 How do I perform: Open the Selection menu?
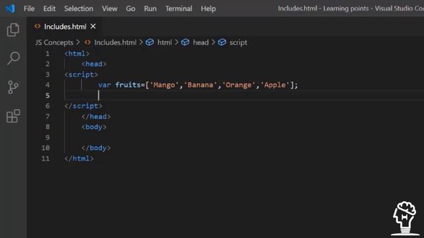click(x=79, y=9)
